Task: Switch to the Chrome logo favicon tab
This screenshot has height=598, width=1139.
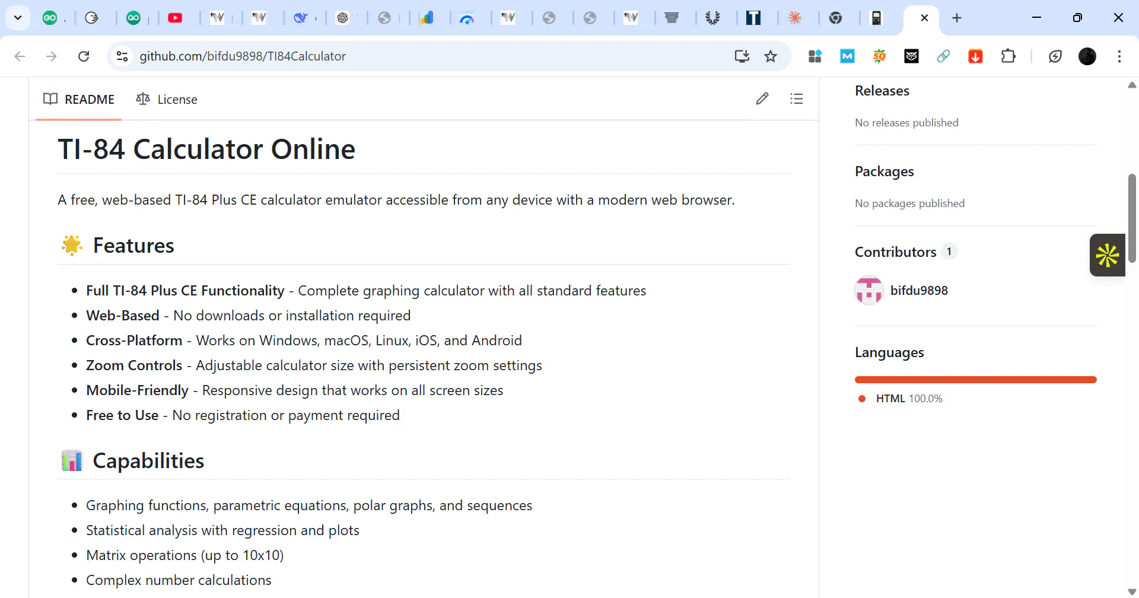Action: click(836, 18)
